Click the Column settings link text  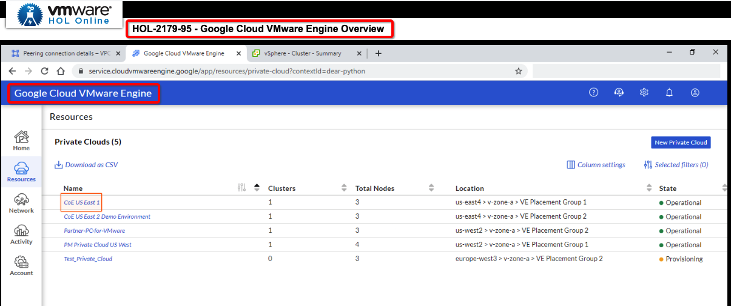(601, 165)
